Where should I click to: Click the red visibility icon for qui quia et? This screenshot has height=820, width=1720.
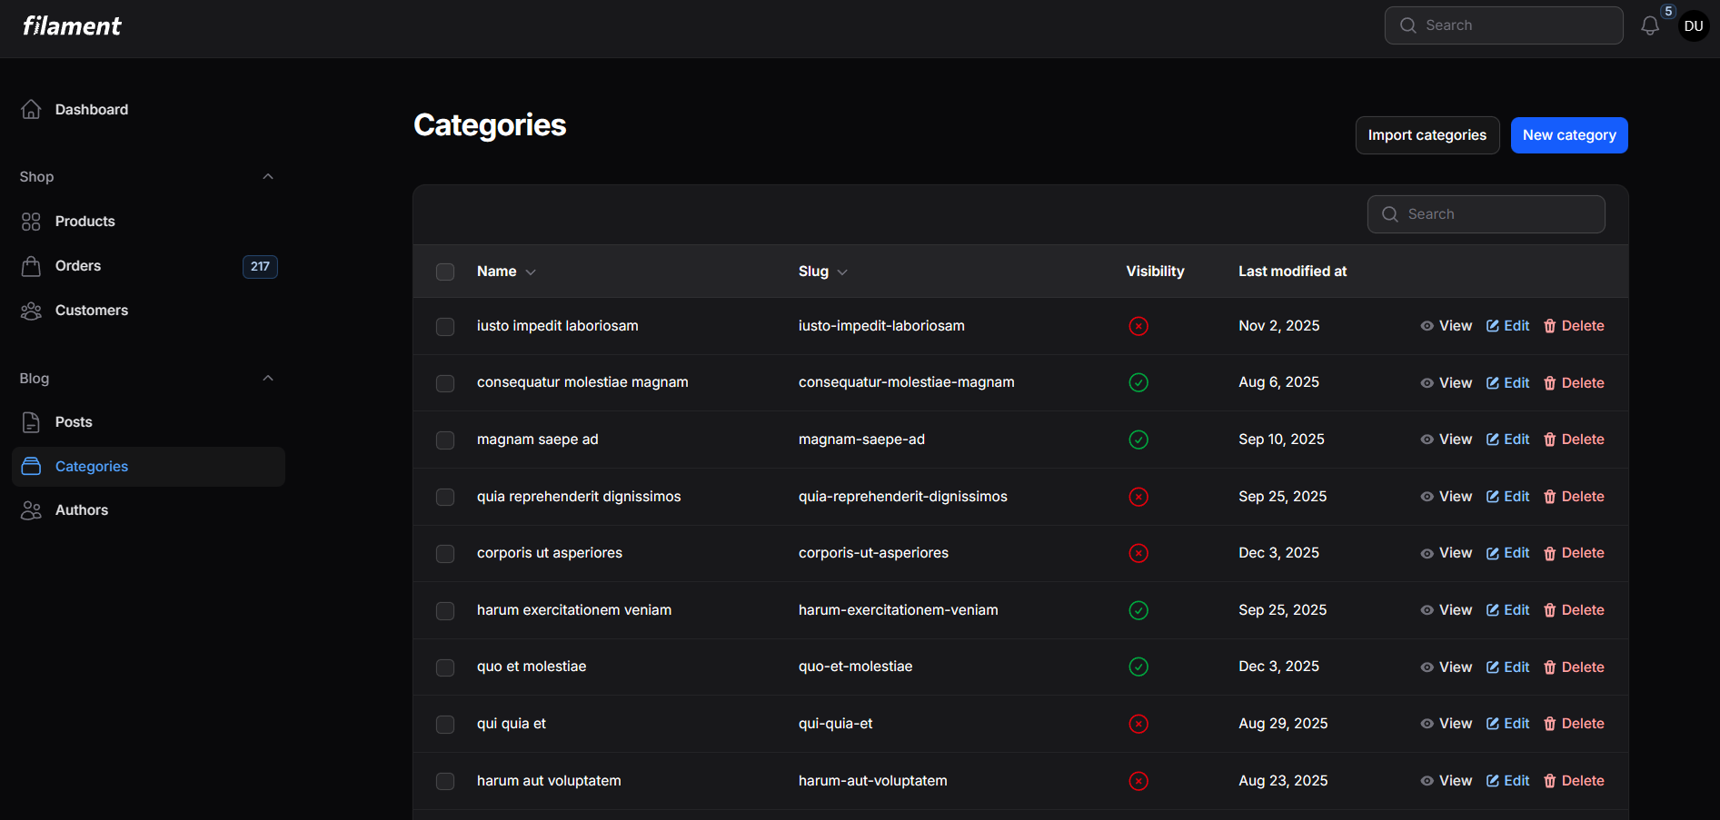[1138, 724]
